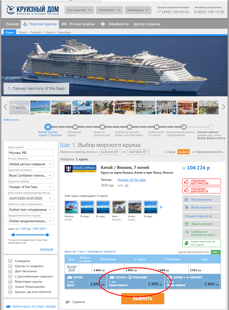229x310 pixels.
Task: Click the right price slider handle
Action: pyautogui.click(x=47, y=235)
